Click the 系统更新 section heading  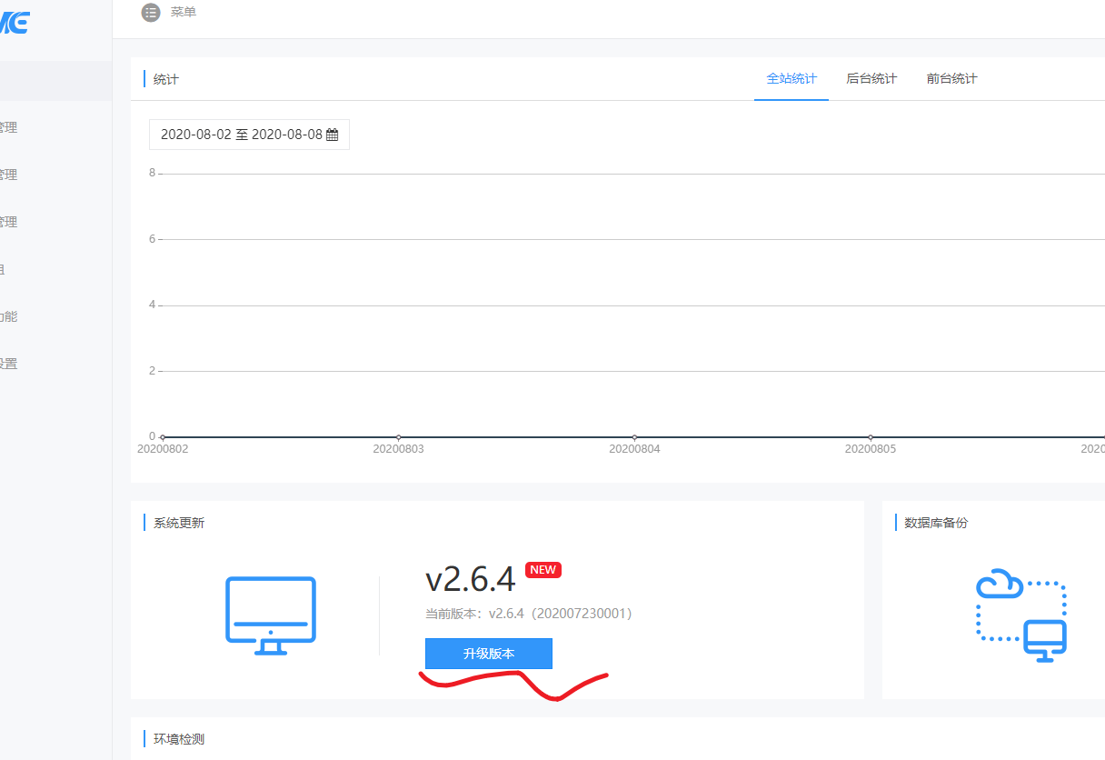(179, 524)
